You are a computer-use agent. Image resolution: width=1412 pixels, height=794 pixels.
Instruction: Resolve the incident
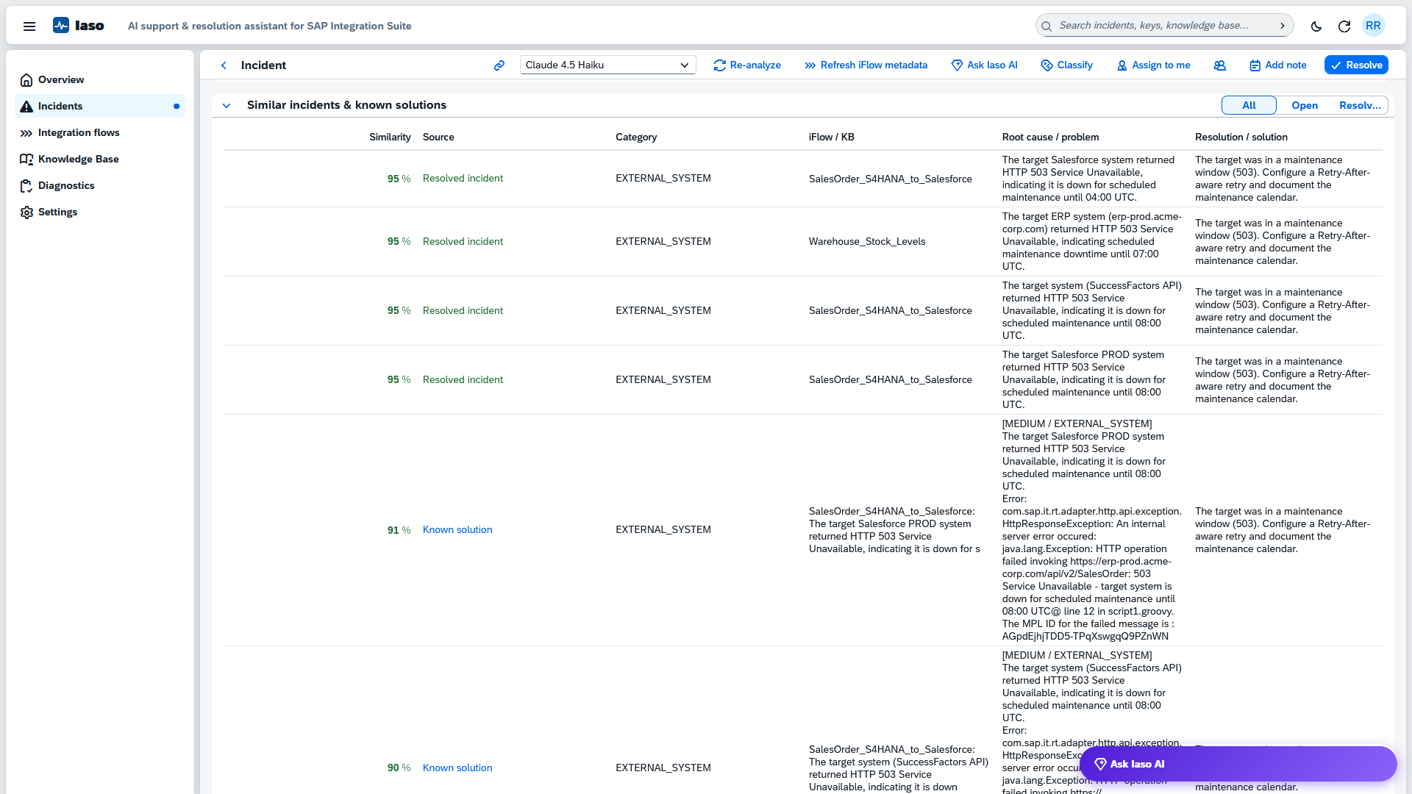tap(1356, 65)
